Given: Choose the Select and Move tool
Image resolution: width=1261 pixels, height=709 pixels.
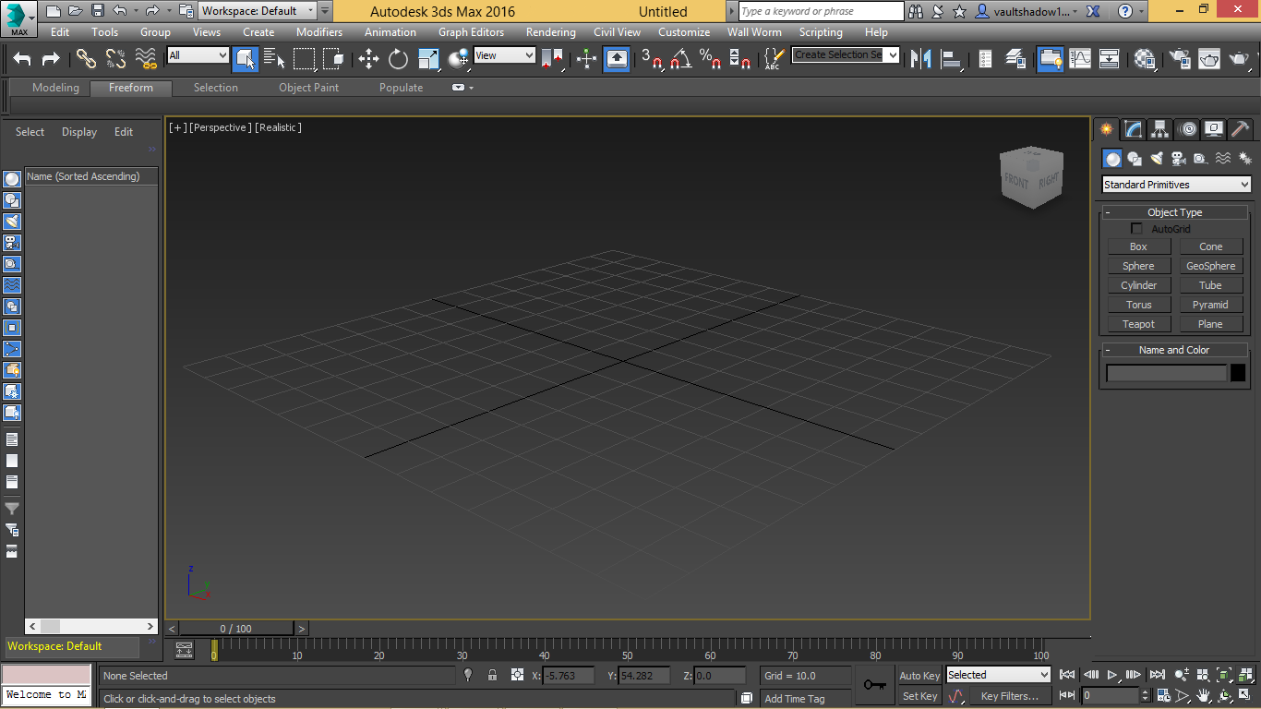Looking at the screenshot, I should (x=368, y=59).
